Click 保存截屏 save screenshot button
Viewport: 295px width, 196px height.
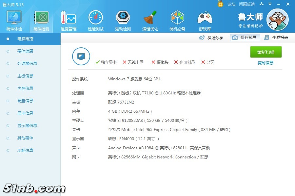point(245,38)
